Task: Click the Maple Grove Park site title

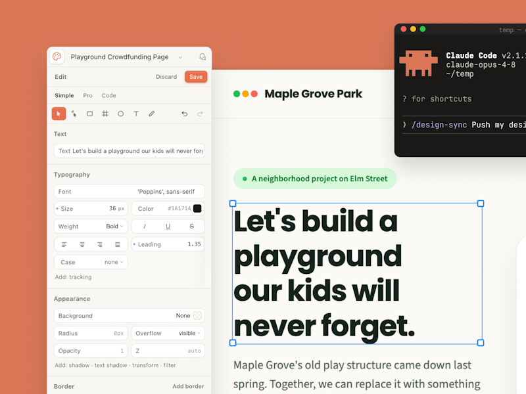Action: (x=314, y=94)
